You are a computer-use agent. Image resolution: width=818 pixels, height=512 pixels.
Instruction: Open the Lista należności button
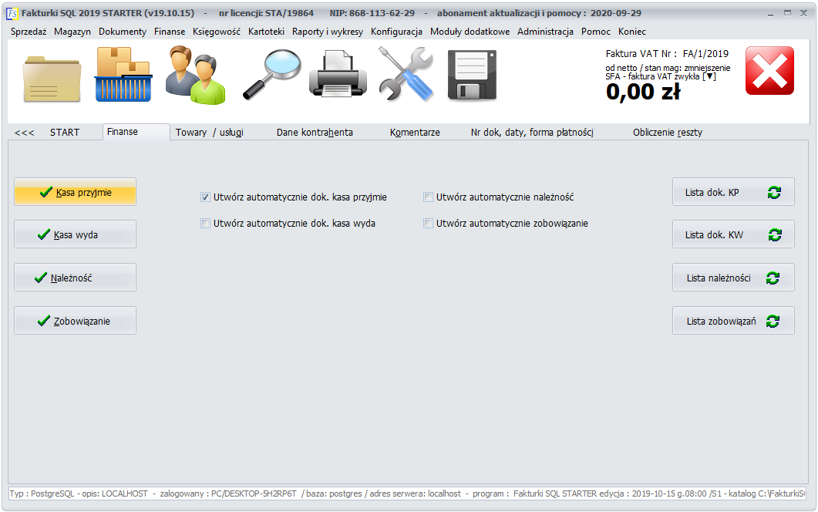pyautogui.click(x=733, y=278)
